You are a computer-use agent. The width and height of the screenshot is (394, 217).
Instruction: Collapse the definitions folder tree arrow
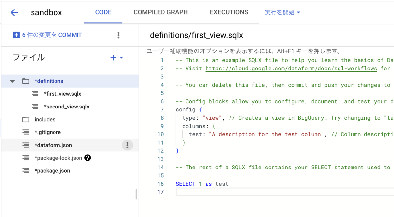click(12, 81)
